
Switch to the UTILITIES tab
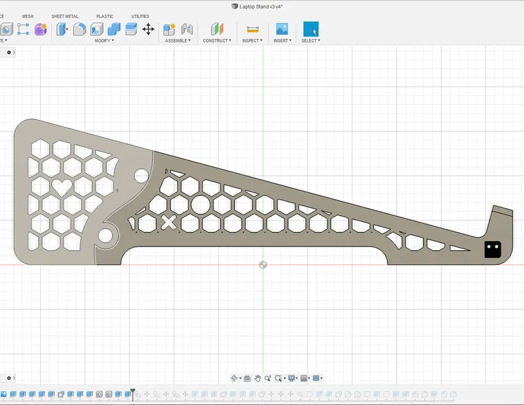[x=140, y=16]
